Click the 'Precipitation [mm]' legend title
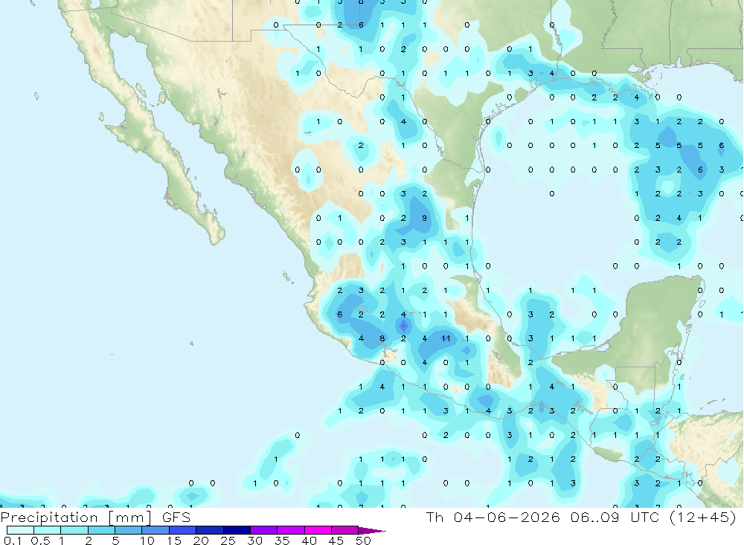Viewport: 744px width, 545px height. [x=76, y=517]
